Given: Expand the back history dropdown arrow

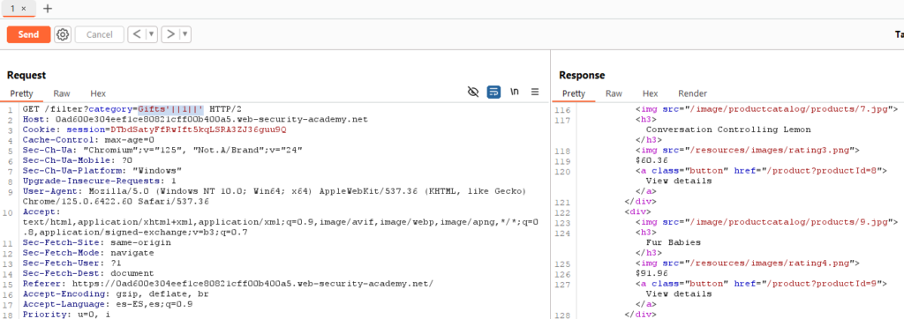Looking at the screenshot, I should [x=152, y=34].
